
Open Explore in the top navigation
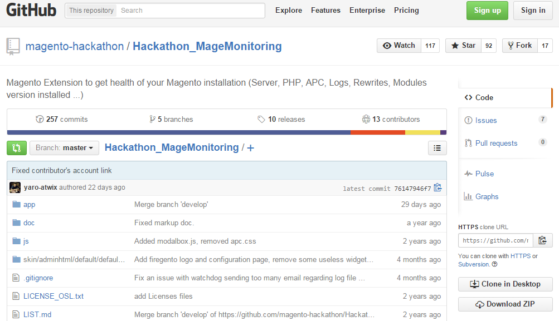pyautogui.click(x=289, y=11)
